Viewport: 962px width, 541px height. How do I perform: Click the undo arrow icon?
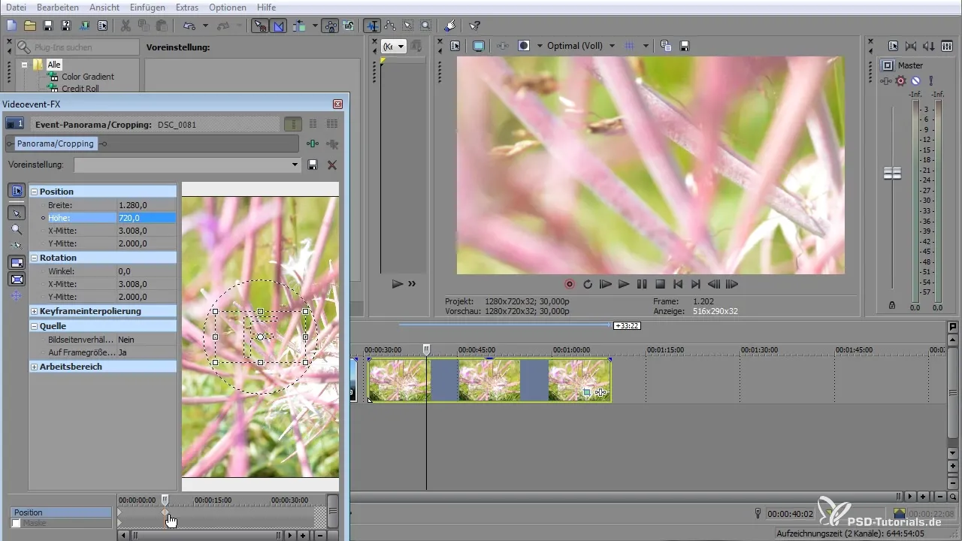(x=188, y=26)
